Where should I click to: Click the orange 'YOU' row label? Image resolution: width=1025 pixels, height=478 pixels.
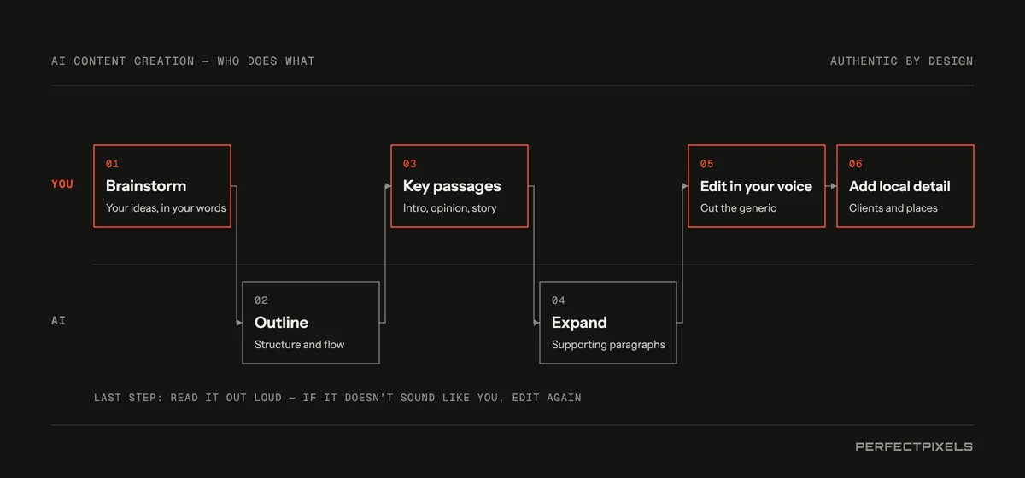pos(62,184)
